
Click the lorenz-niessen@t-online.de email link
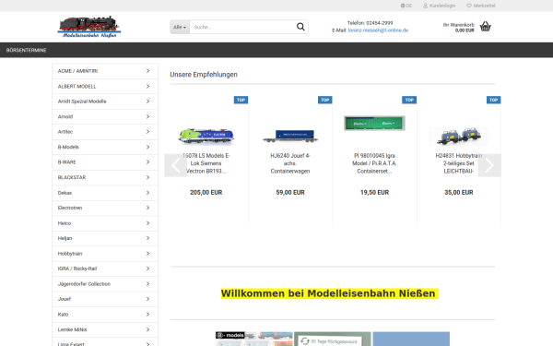(378, 30)
